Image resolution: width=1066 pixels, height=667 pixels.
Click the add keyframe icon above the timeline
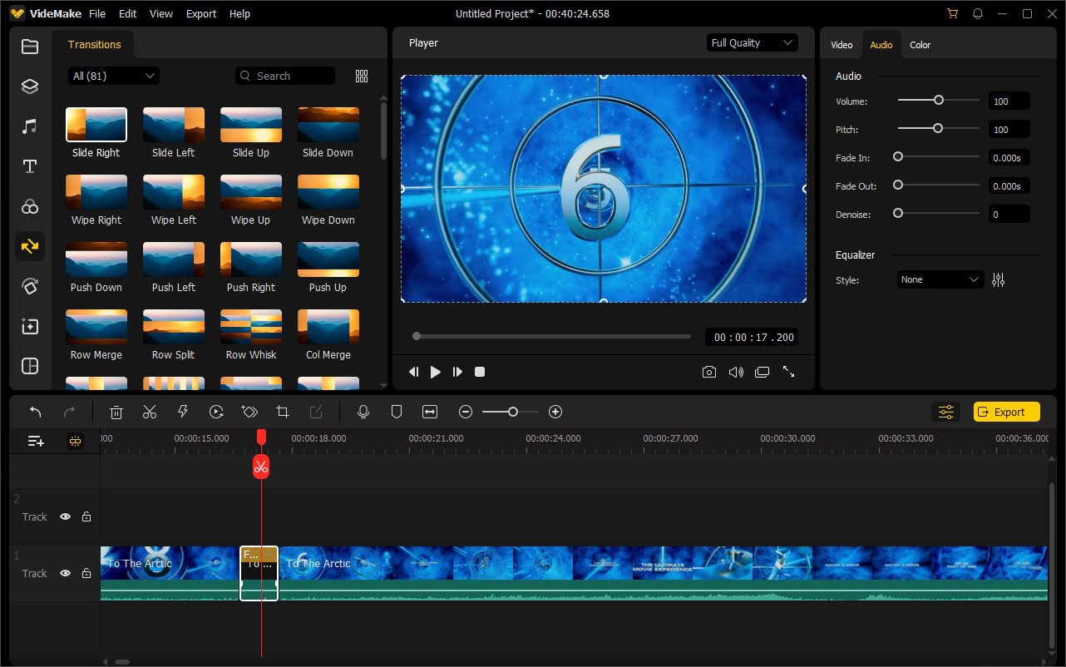(x=249, y=411)
